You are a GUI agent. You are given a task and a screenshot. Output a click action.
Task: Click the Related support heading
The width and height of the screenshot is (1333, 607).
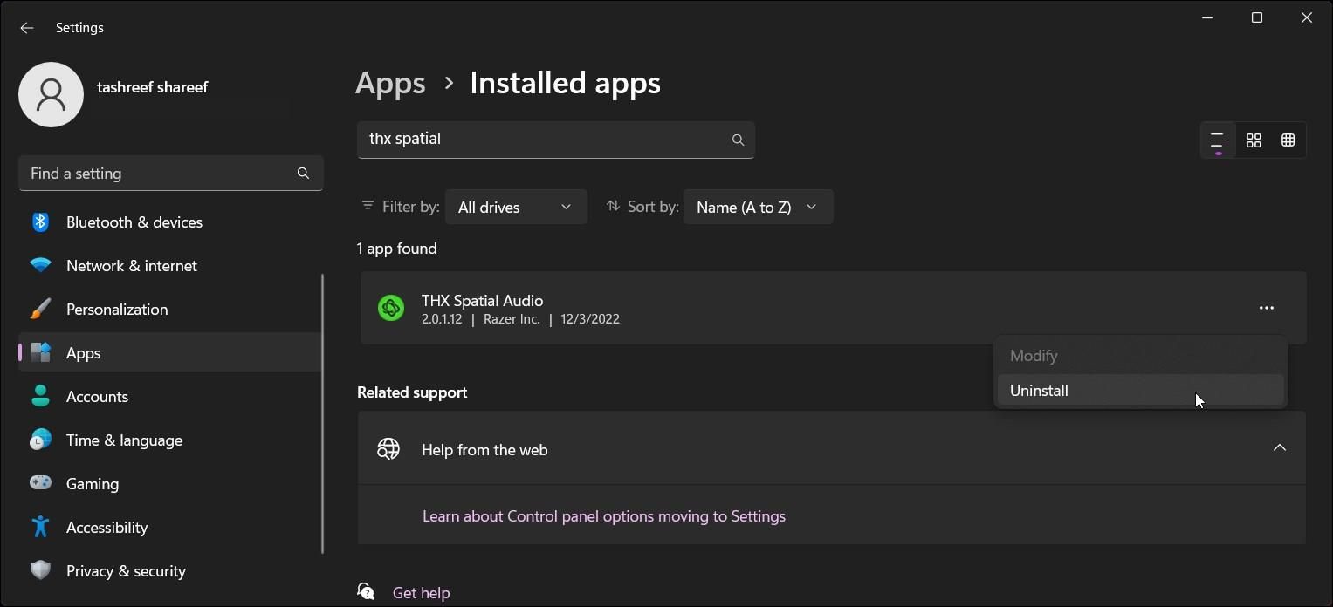pos(412,392)
